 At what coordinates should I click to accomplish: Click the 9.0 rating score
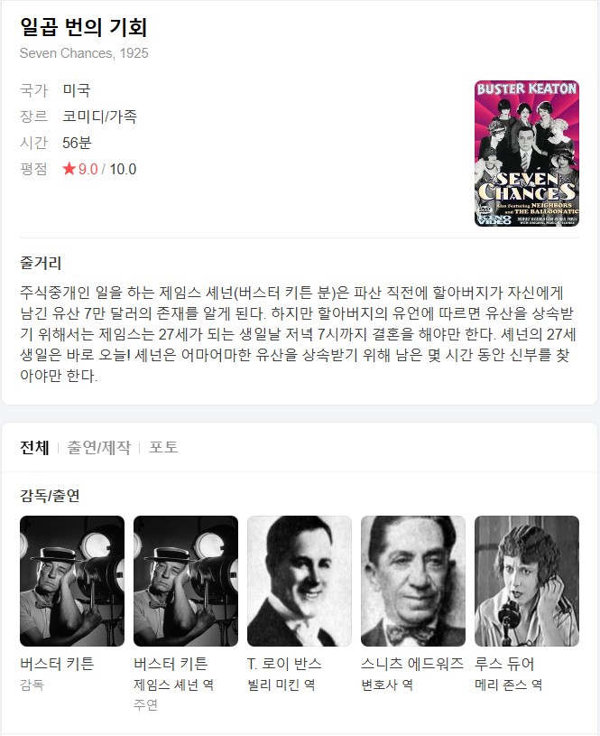(x=88, y=169)
